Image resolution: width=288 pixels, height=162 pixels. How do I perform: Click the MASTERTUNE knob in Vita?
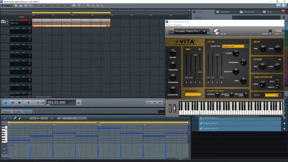coord(173,90)
